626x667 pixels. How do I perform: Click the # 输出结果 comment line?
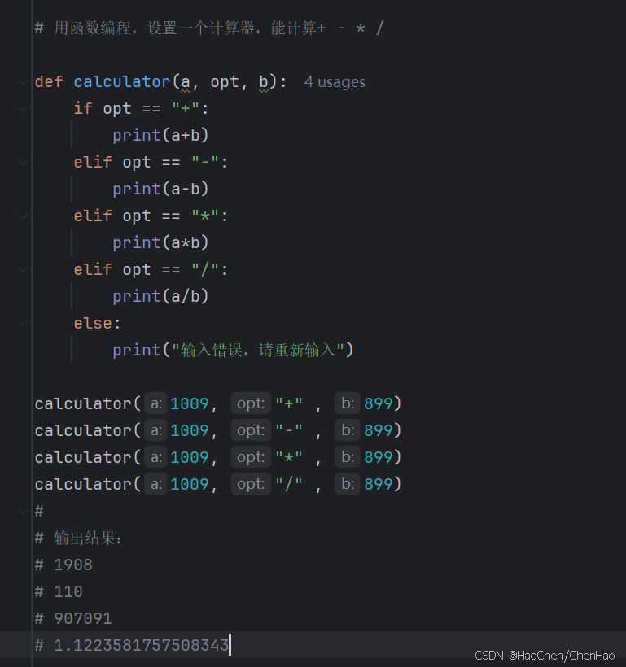click(78, 538)
